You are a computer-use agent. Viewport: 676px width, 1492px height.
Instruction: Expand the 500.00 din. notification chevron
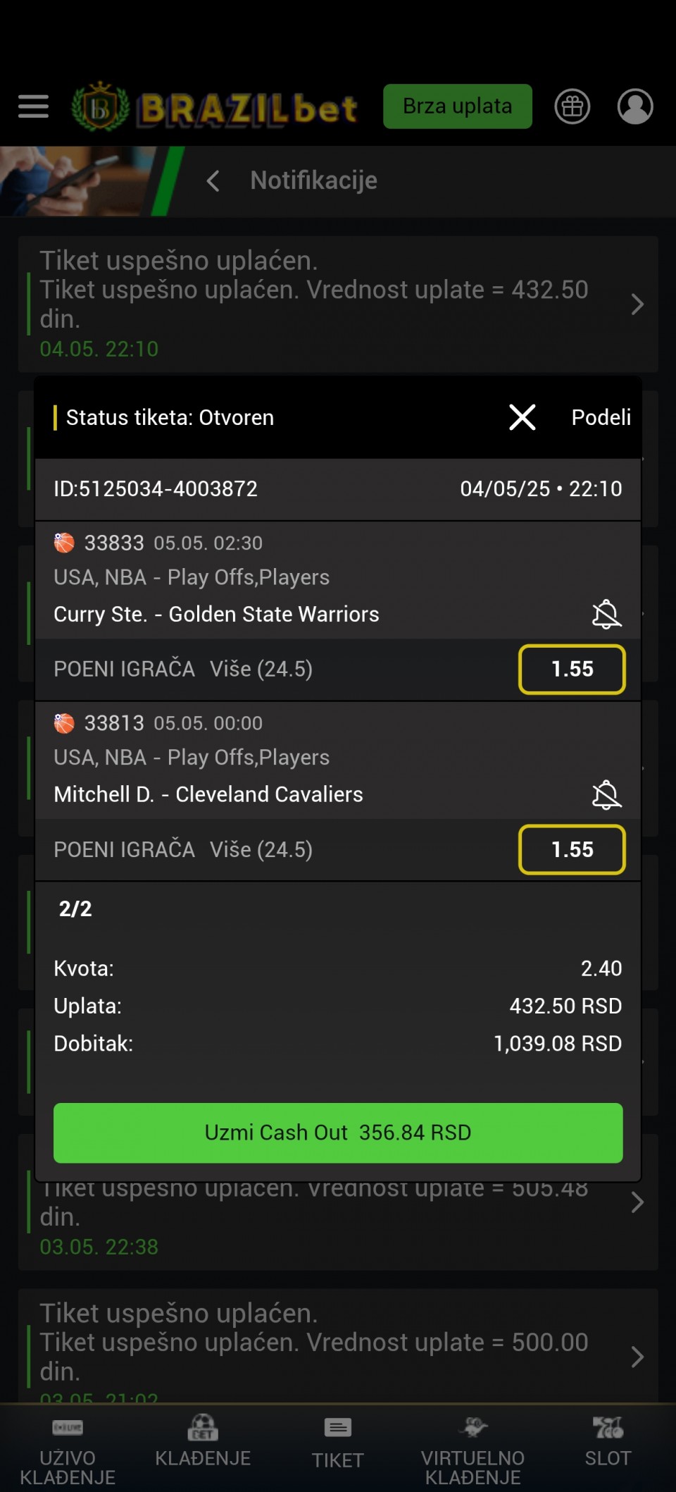click(637, 1357)
